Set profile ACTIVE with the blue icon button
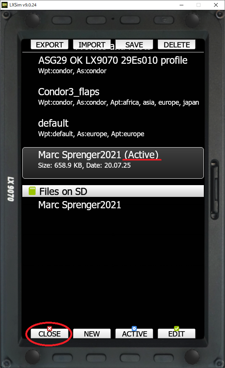The width and height of the screenshot is (225, 368). [134, 333]
